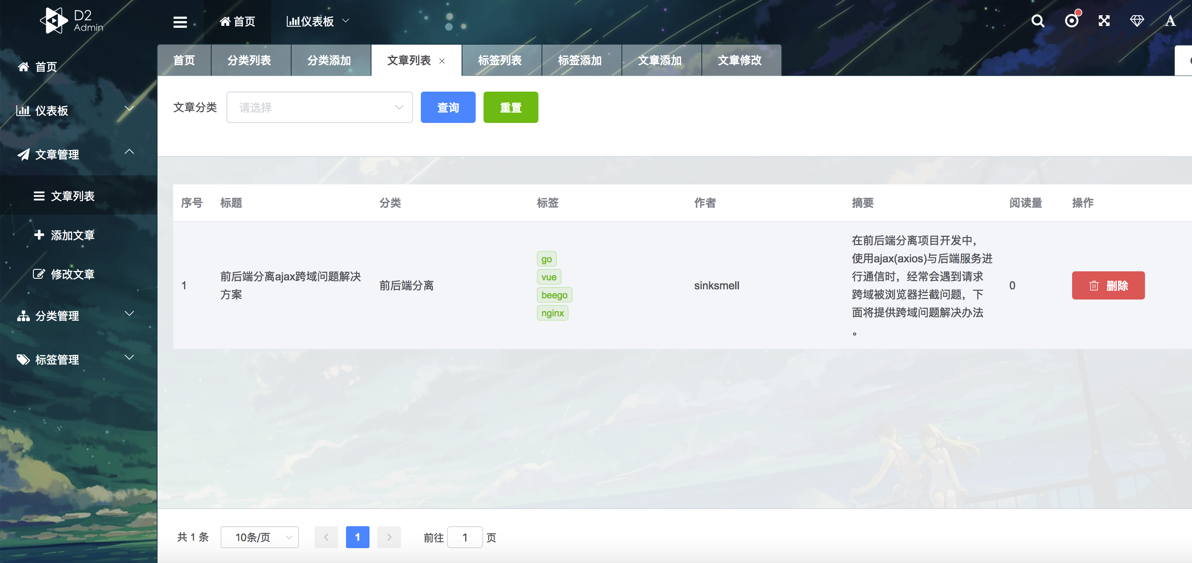Click the blue 查询 button
Image resolution: width=1192 pixels, height=563 pixels.
coord(447,107)
